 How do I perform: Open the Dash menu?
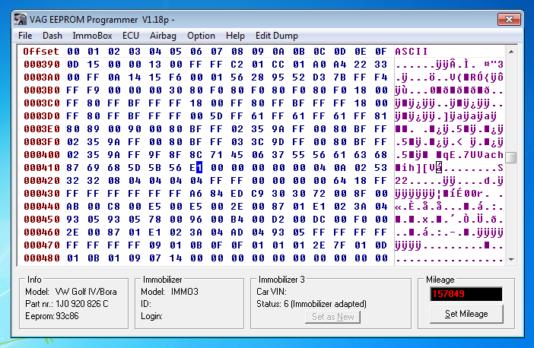pyautogui.click(x=52, y=36)
